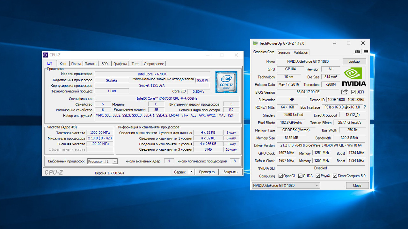This screenshot has width=408, height=229.
Task: Minimize the CPU-Z window
Action: (208, 55)
